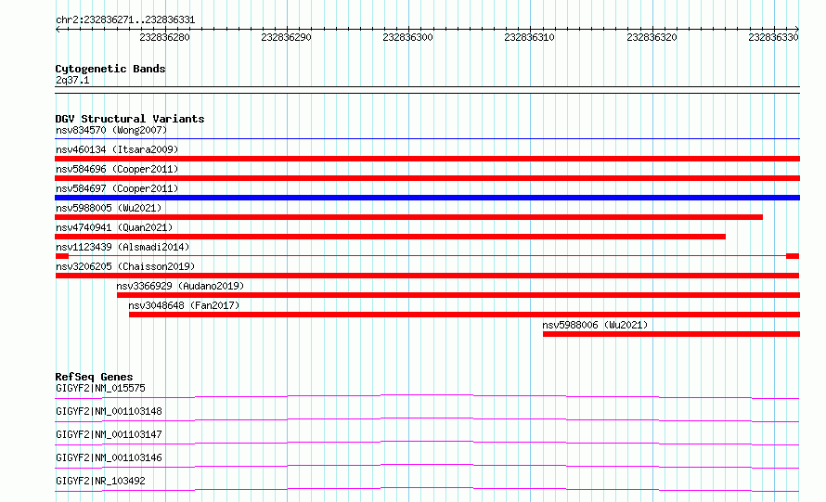Select the thin blue nsv834570 variant line
This screenshot has height=502, width=826.
pos(427,139)
